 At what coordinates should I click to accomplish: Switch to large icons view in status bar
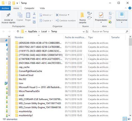click(x=129, y=119)
